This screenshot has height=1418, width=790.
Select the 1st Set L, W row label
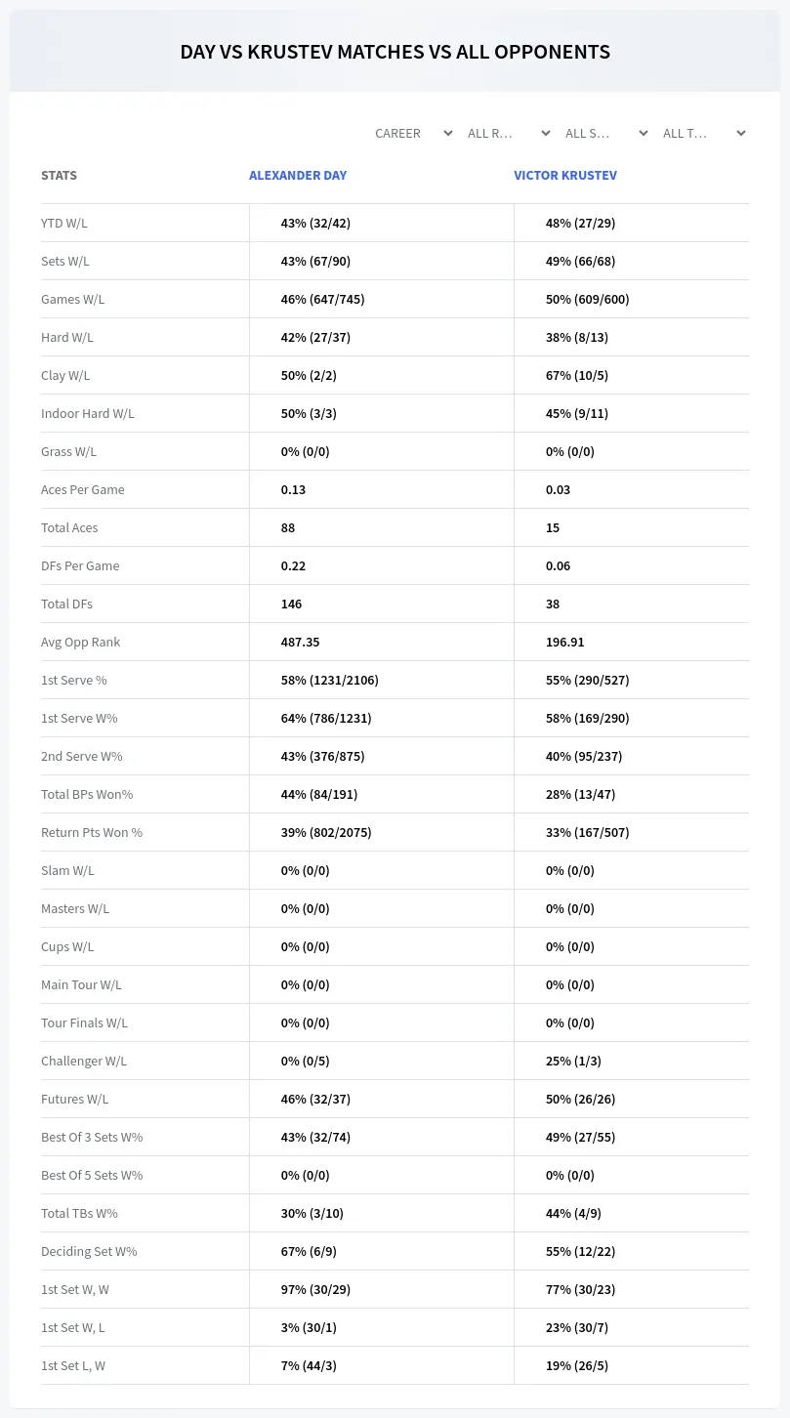click(73, 1365)
